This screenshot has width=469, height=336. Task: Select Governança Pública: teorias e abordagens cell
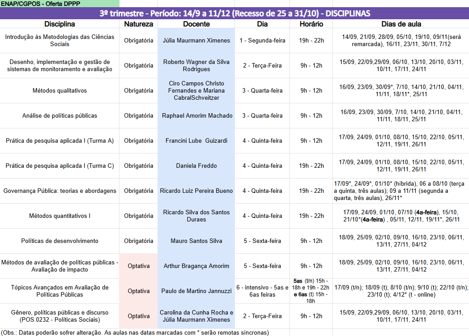60,191
